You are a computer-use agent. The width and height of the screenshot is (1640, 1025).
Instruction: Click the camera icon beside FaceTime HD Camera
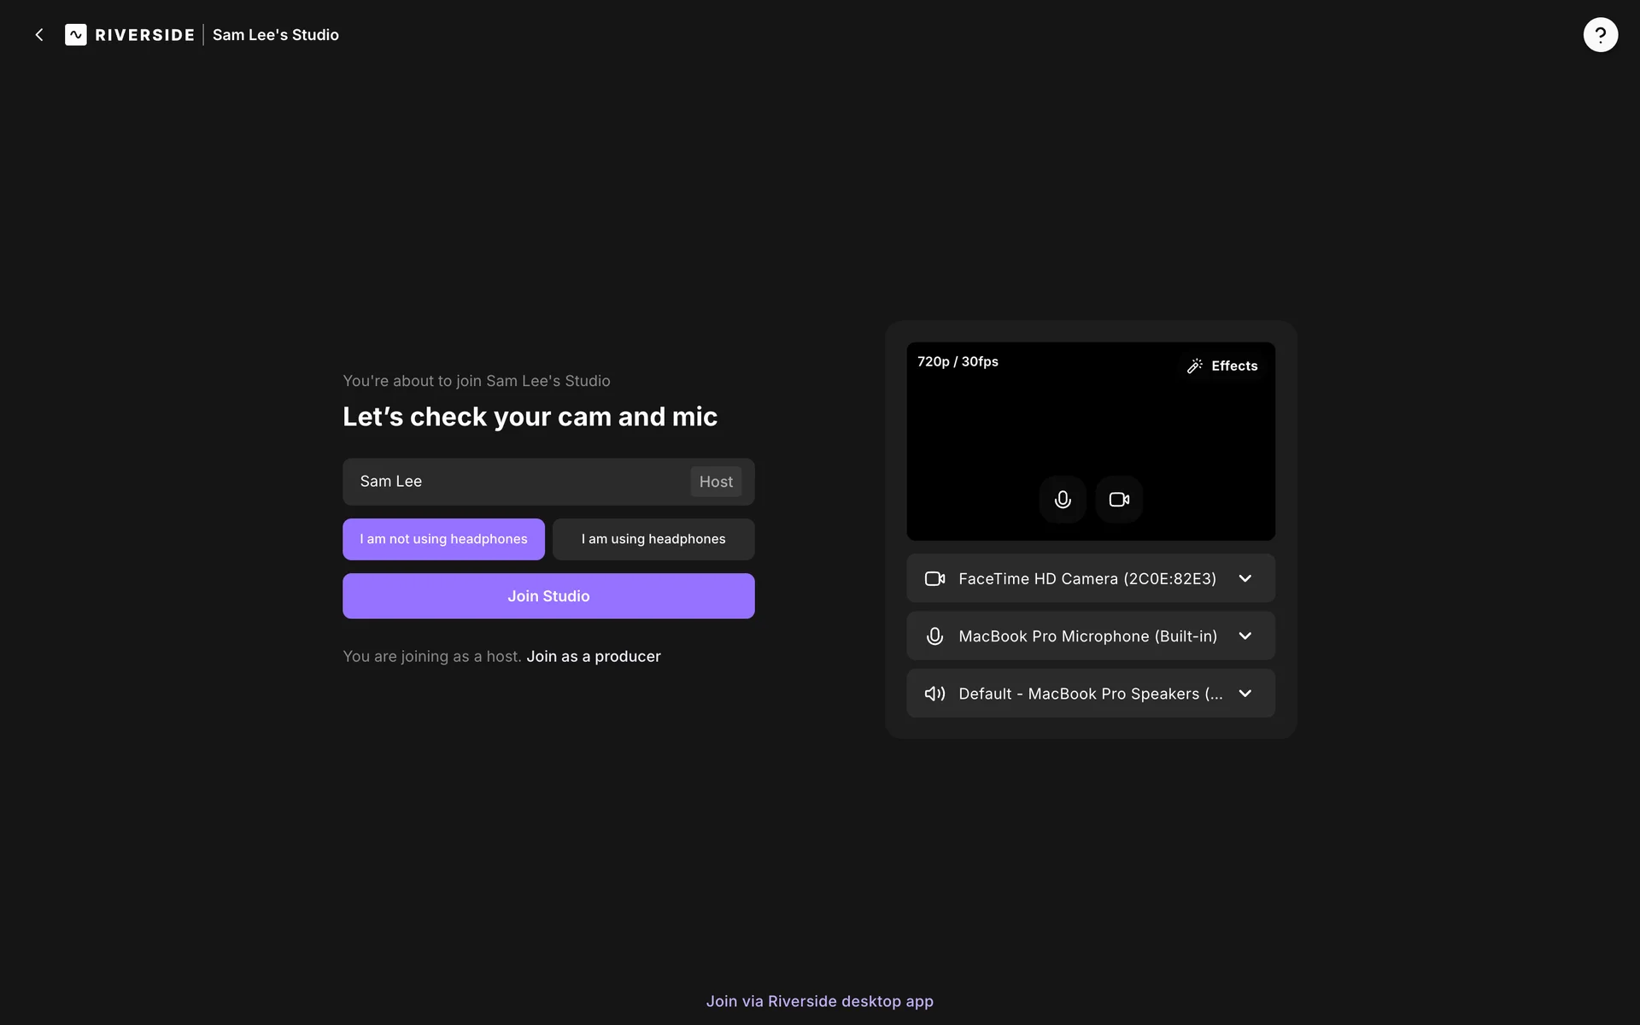(934, 579)
